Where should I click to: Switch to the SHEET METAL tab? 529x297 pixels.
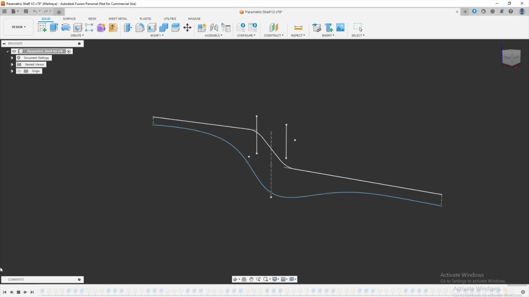pos(118,19)
